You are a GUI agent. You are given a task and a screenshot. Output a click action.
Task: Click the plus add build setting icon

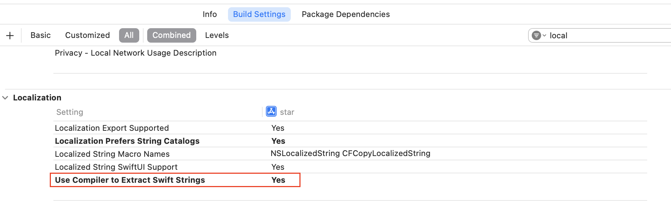[10, 35]
